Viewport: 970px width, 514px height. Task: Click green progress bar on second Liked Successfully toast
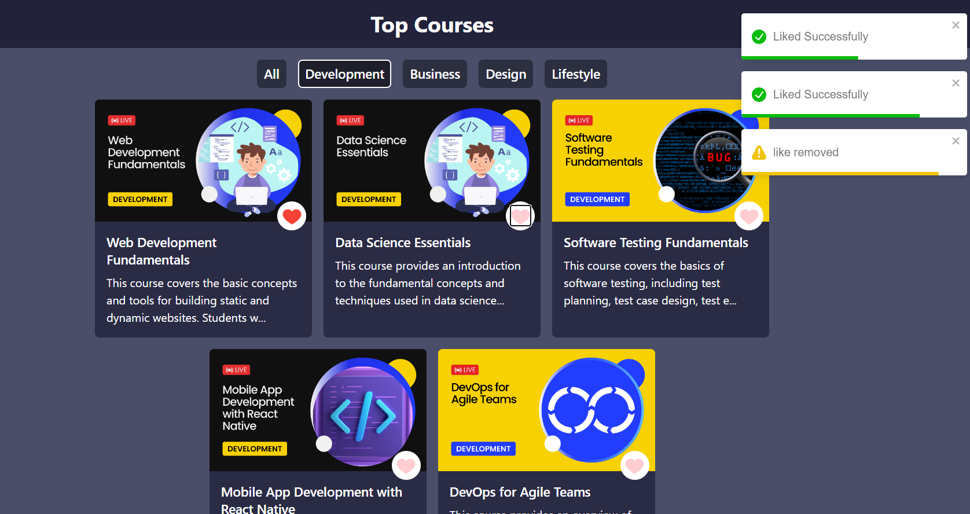[x=831, y=116]
